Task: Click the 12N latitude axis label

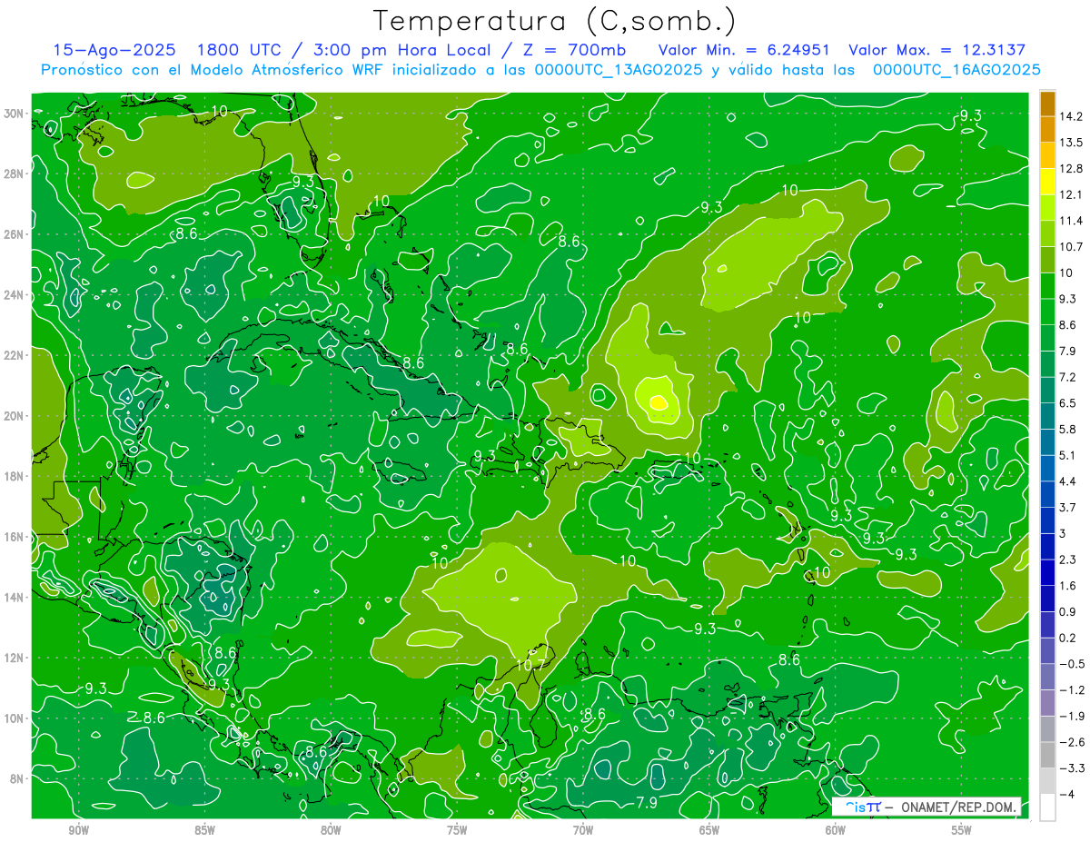Action: (15, 658)
